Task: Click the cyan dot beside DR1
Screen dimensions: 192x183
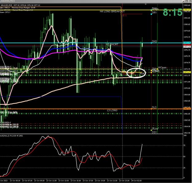Action: click(x=151, y=14)
